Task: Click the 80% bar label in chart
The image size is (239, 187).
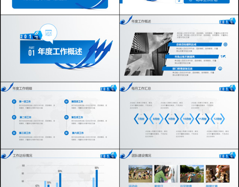Action: [60, 171]
